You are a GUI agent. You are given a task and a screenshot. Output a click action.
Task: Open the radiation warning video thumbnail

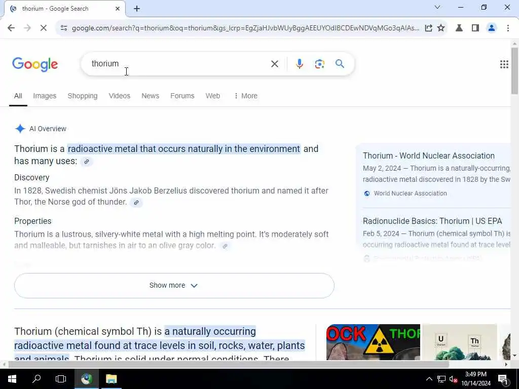(373, 342)
